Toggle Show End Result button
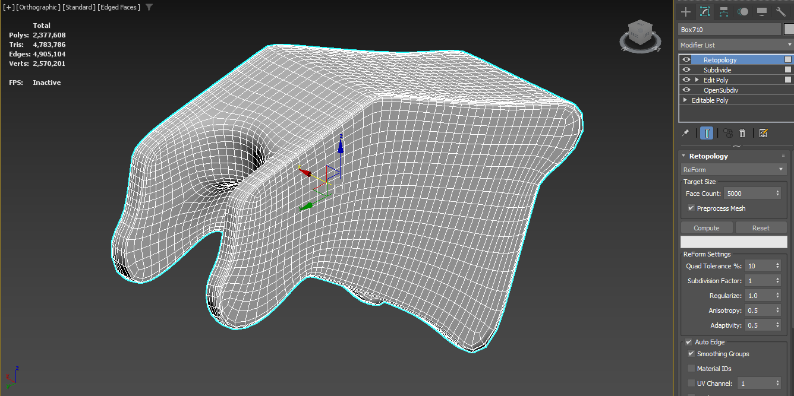The image size is (794, 396). [x=707, y=133]
